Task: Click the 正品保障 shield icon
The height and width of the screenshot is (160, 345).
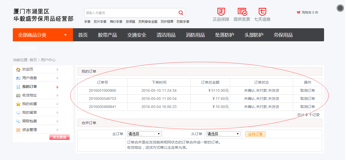Action: tap(221, 12)
